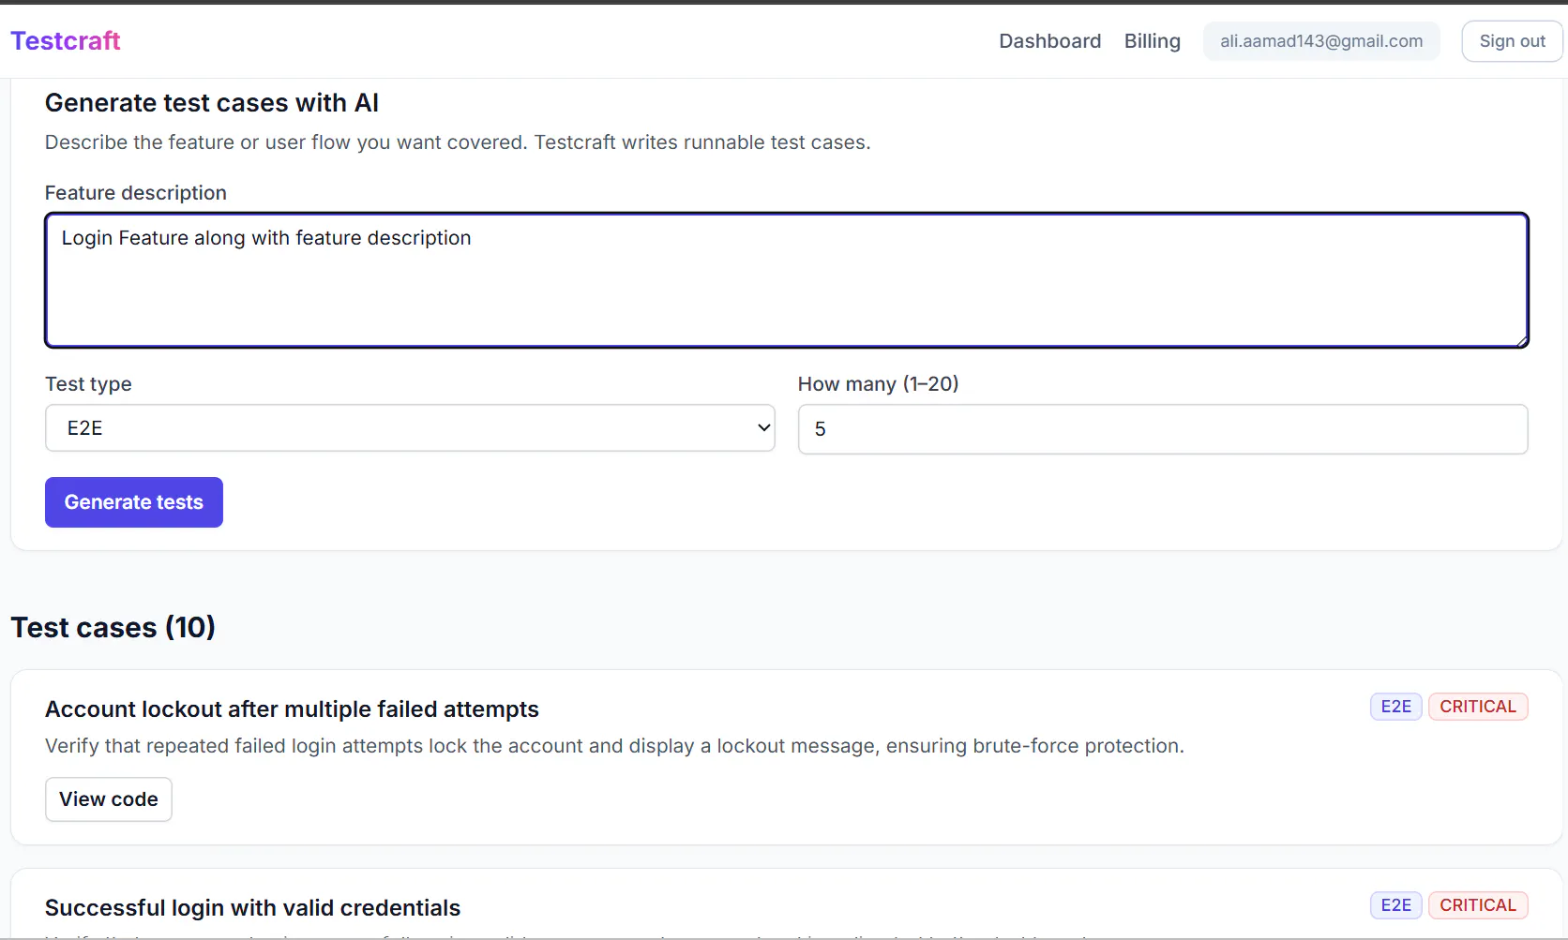
Task: Click the E2E tag on Account lockout
Action: [1395, 707]
